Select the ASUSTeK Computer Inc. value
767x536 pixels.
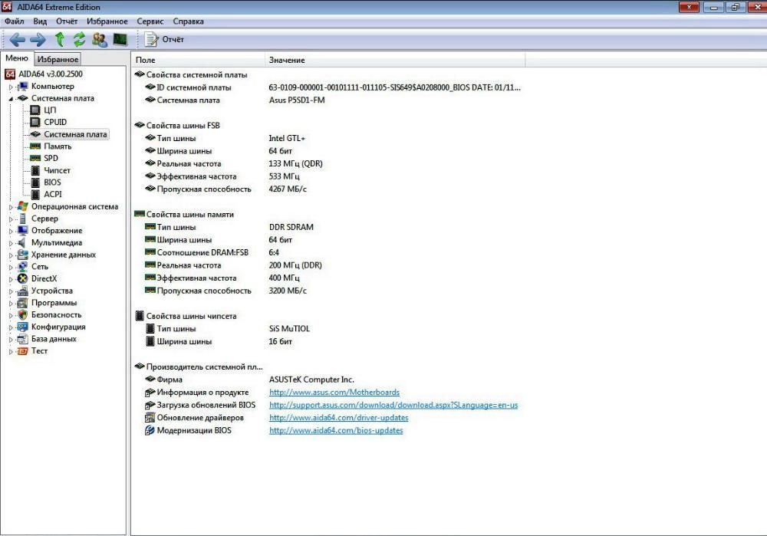(x=311, y=380)
